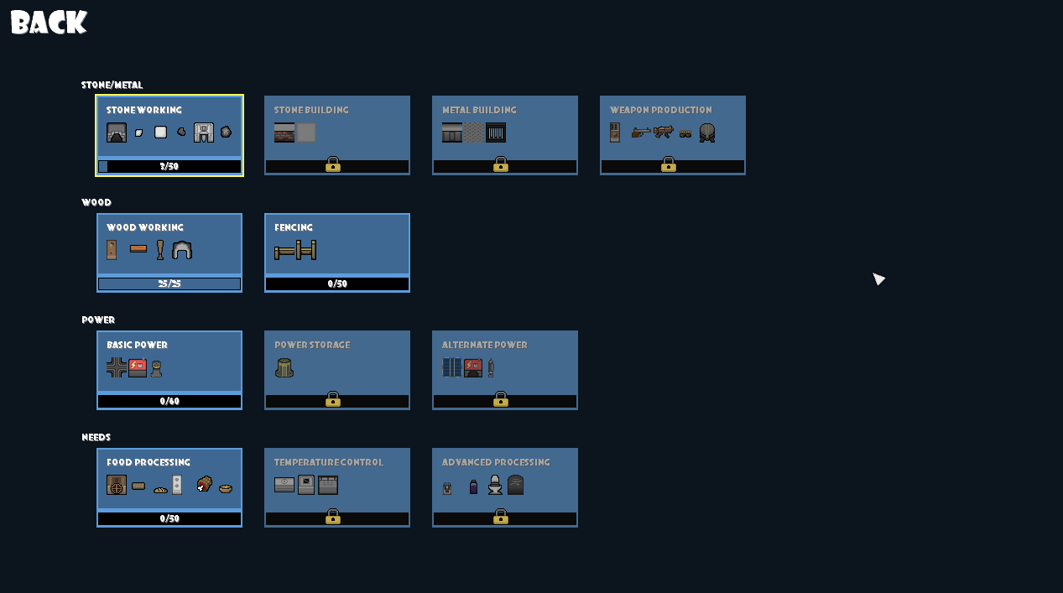Click the METAL BUILDING title text
This screenshot has width=1063, height=593.
click(x=479, y=110)
